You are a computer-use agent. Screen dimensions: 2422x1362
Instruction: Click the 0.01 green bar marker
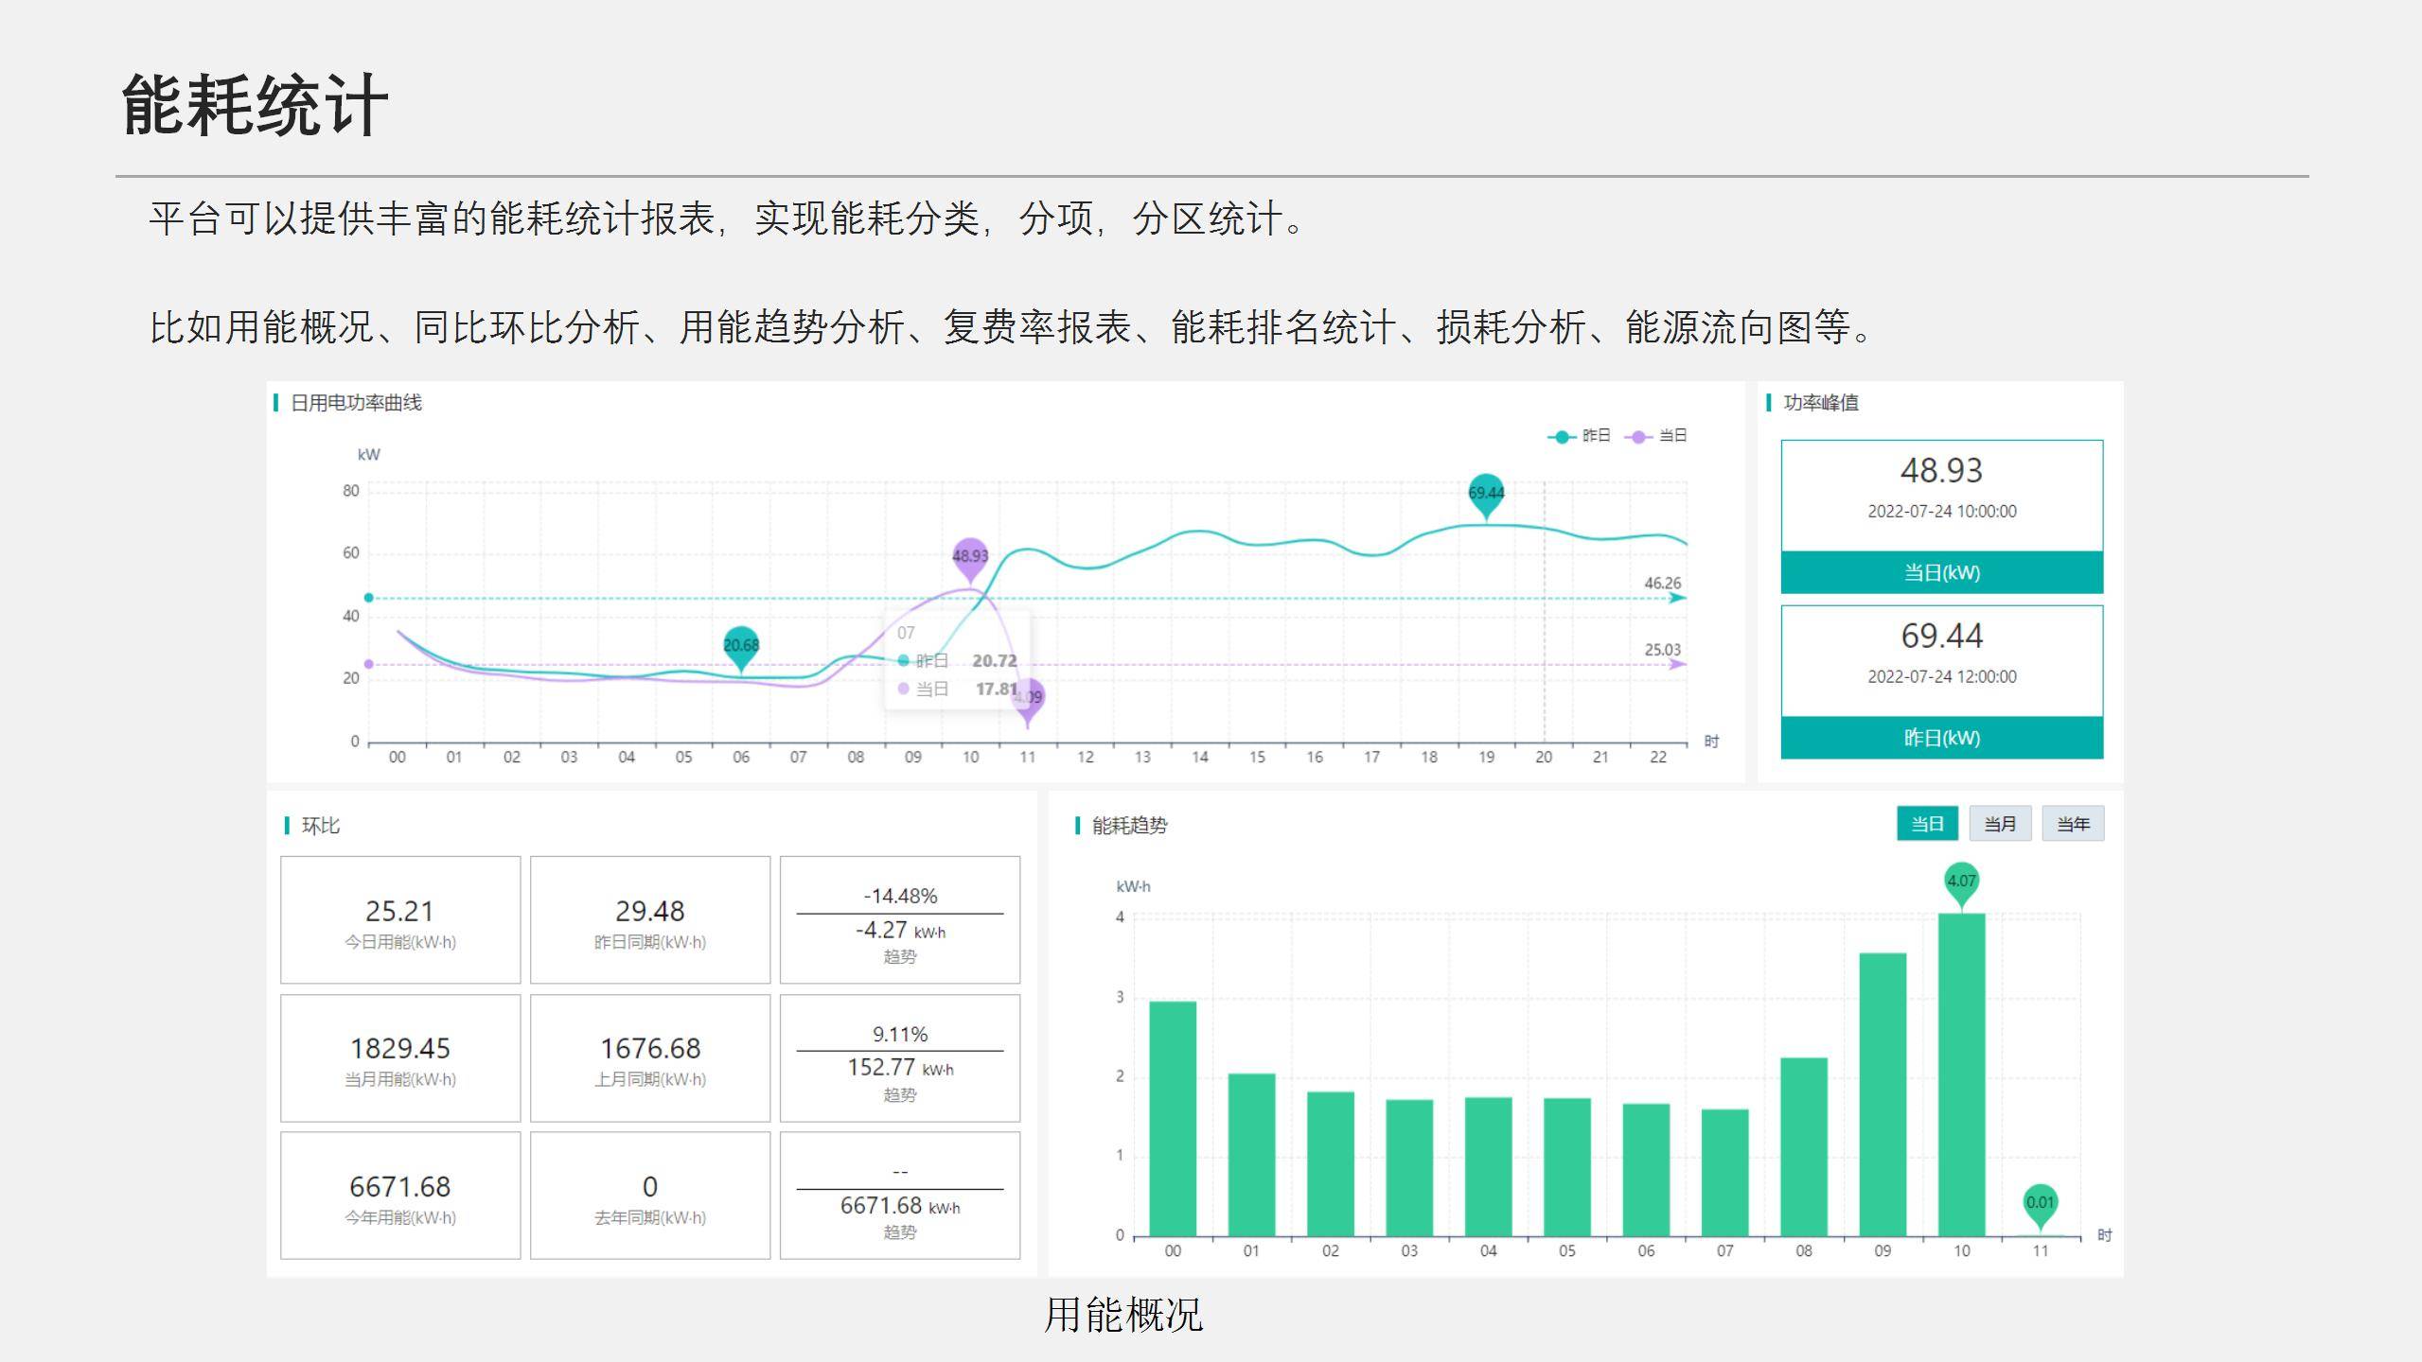coord(2040,1202)
